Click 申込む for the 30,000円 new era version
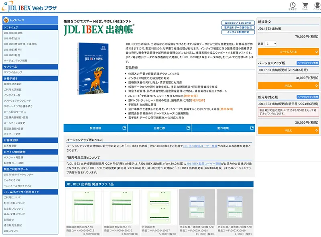321x237 pixels. [x=288, y=131]
